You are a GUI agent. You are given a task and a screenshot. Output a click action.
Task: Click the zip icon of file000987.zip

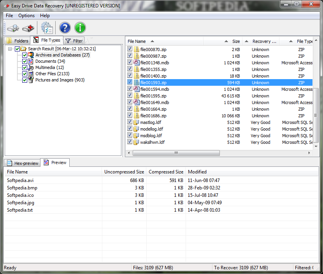point(136,56)
